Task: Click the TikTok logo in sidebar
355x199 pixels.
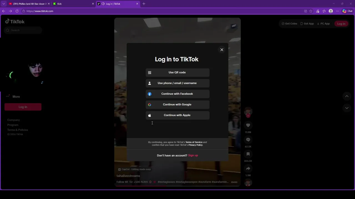Action: [x=15, y=22]
